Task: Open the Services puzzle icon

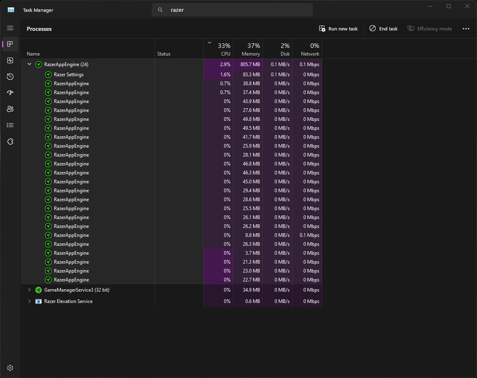Action: tap(10, 142)
